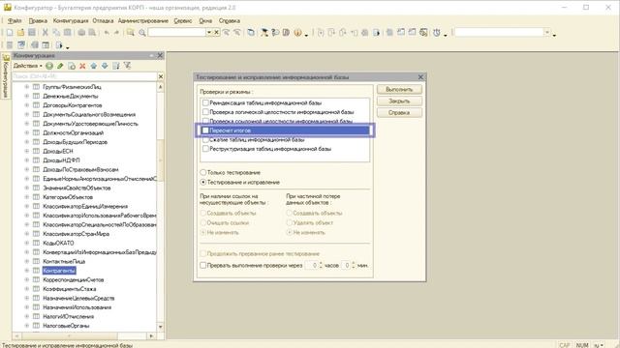Click the Undo arrow icon
Viewport: 620px width, 348px height.
pos(107,33)
